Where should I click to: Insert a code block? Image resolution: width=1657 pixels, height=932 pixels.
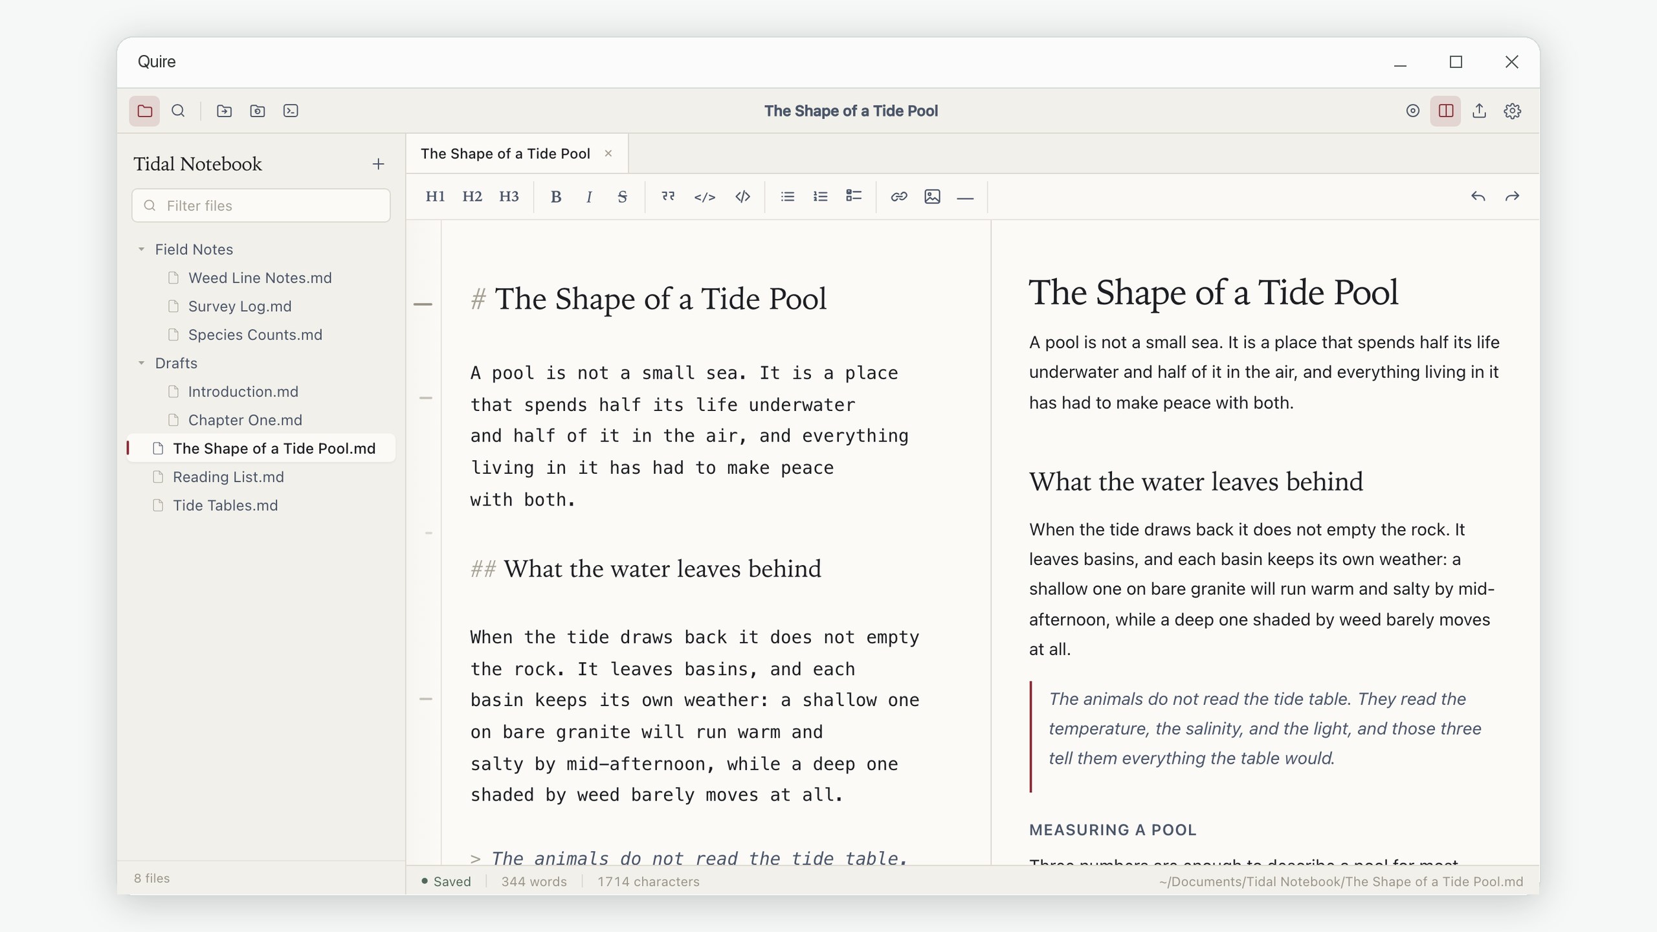(742, 197)
